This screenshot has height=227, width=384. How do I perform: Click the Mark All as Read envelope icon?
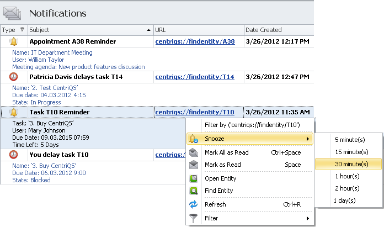click(x=194, y=152)
